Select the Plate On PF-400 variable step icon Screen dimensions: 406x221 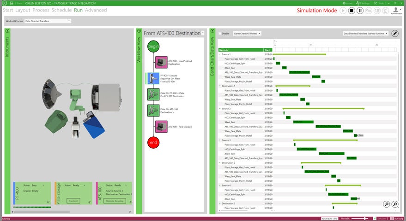[x=153, y=94]
